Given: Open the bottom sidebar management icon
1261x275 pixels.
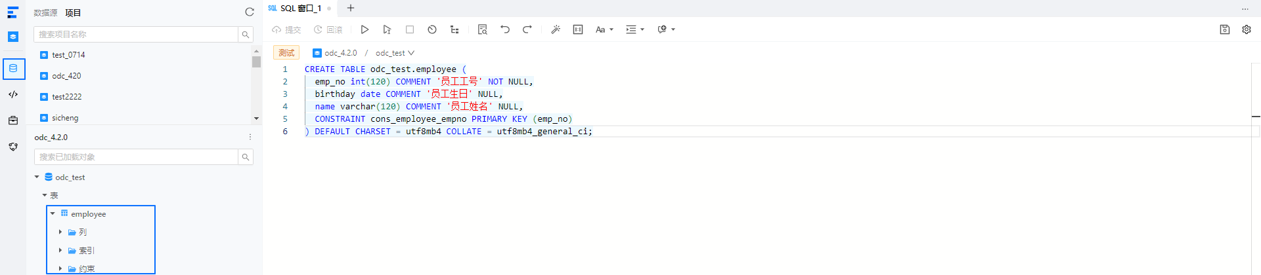Looking at the screenshot, I should point(13,147).
